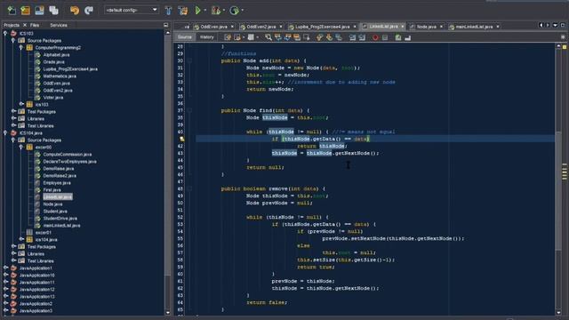Click the Undo arrow icon
The image size is (569, 320).
point(75,10)
